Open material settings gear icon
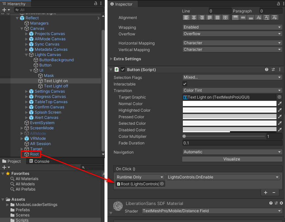Viewport: 285px width, 222px height. 281,203
